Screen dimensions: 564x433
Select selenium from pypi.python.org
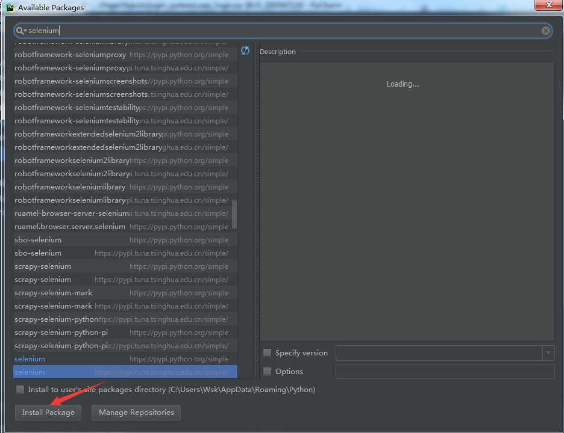[125, 359]
